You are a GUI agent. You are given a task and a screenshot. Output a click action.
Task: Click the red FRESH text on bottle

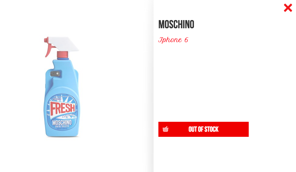63,108
